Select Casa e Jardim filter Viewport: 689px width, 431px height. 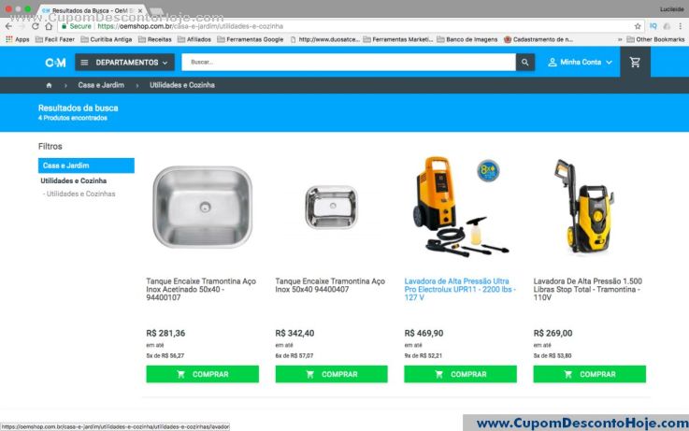(86, 165)
